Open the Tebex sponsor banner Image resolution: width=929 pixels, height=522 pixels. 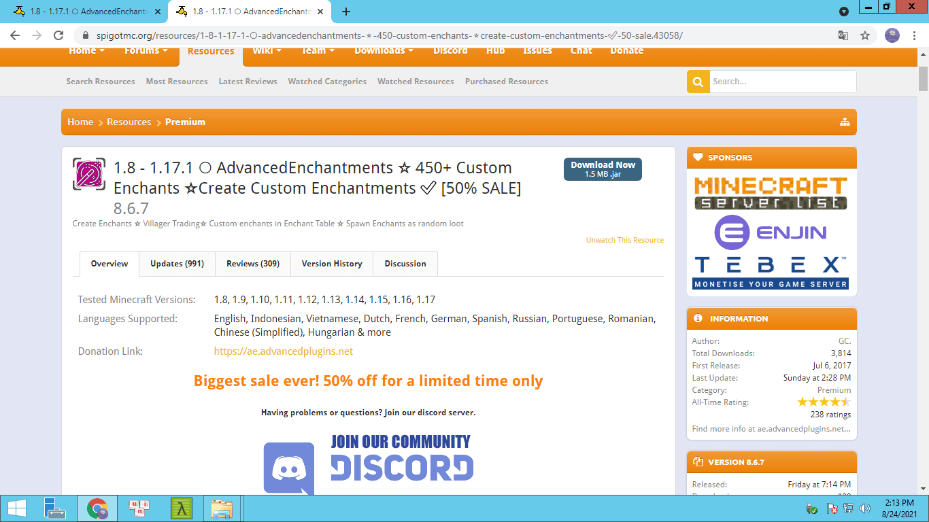[771, 273]
